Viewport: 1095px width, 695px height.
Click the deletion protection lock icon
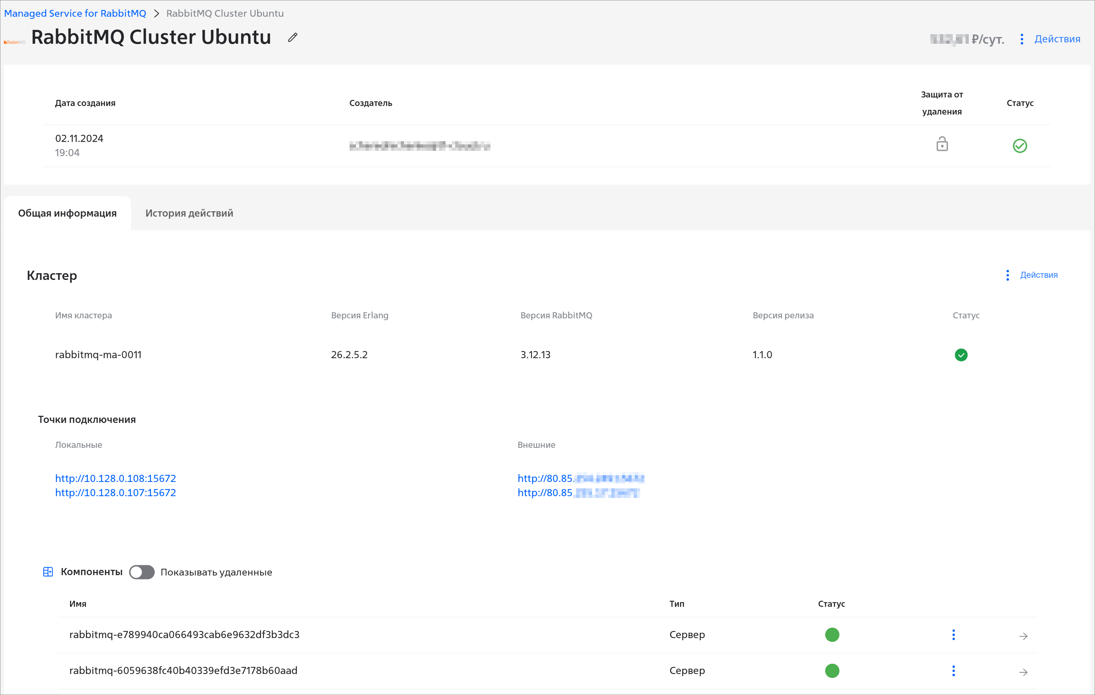coord(942,144)
